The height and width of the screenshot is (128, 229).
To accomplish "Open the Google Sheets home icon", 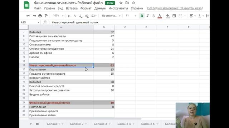I will pos(26,5).
